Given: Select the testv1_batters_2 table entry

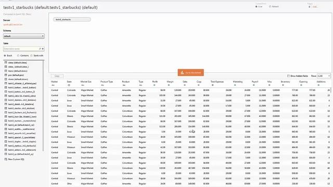Looking at the screenshot, I should click(x=21, y=91).
